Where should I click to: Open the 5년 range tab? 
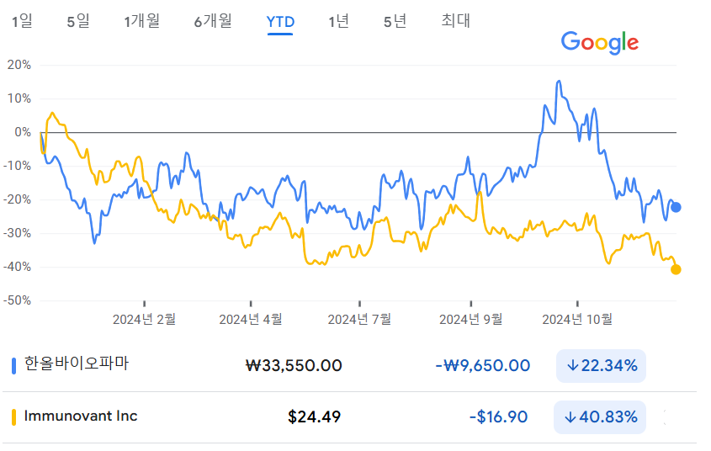tap(395, 21)
